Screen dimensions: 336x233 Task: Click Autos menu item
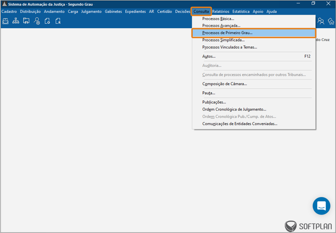[209, 57]
